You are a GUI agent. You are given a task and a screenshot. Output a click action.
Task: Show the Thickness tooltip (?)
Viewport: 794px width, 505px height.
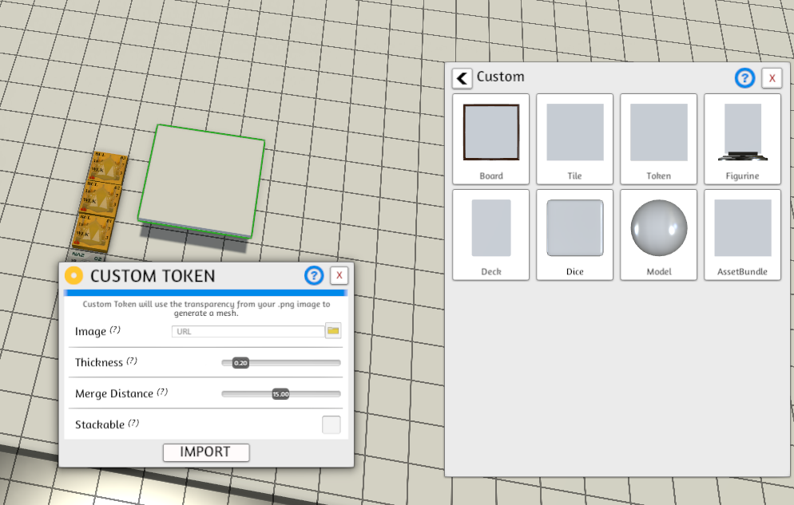click(132, 361)
